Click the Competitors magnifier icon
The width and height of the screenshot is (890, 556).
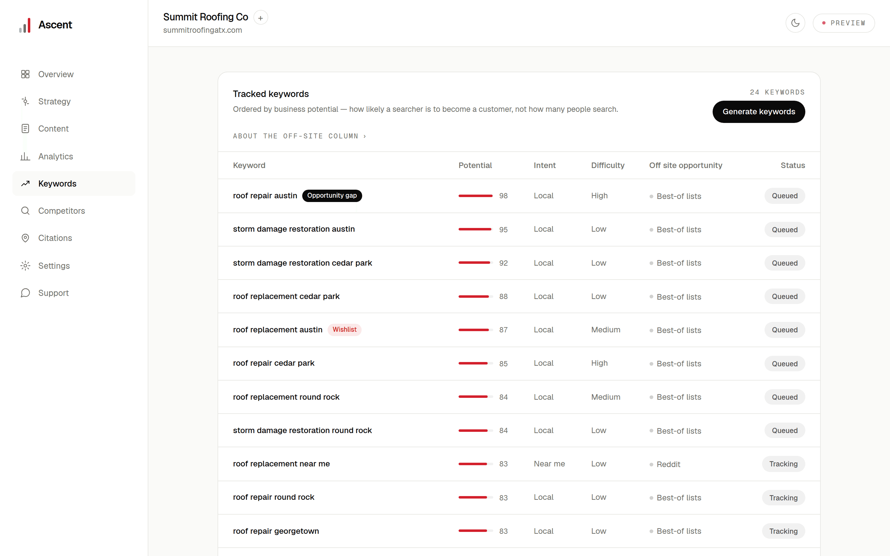[25, 211]
